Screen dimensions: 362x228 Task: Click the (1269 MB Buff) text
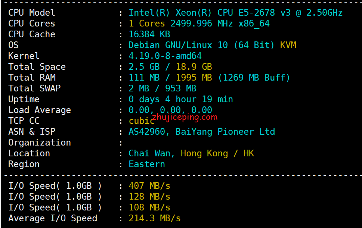(254, 78)
